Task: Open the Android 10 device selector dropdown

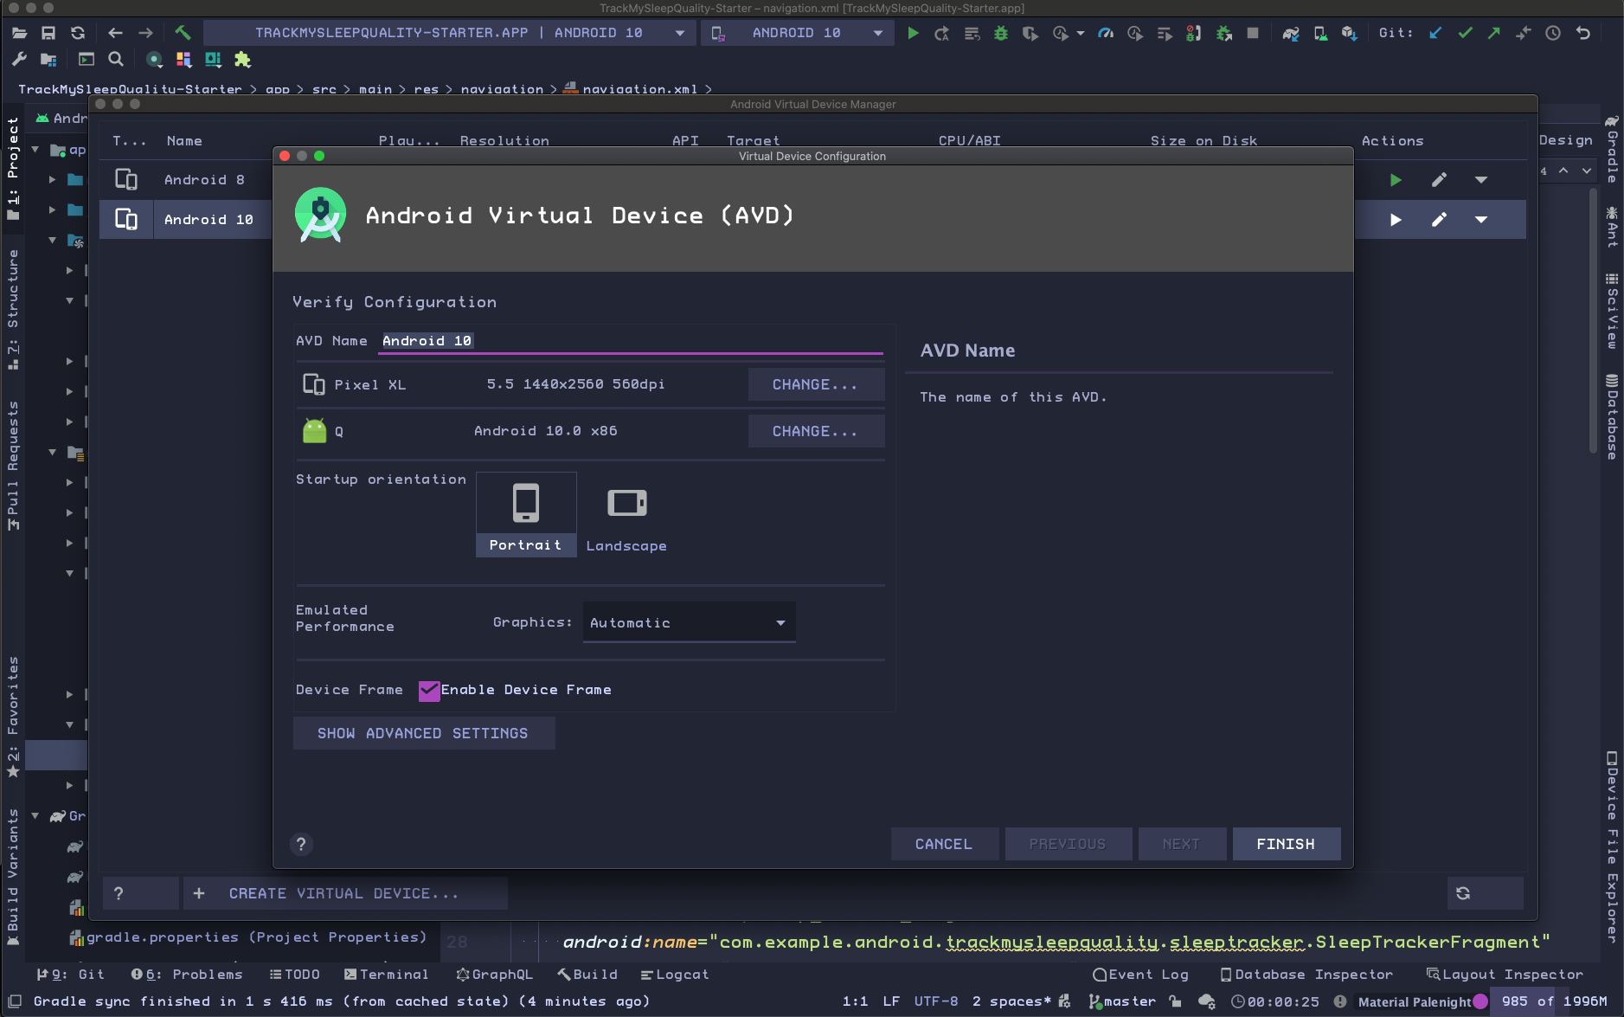Action: [798, 33]
